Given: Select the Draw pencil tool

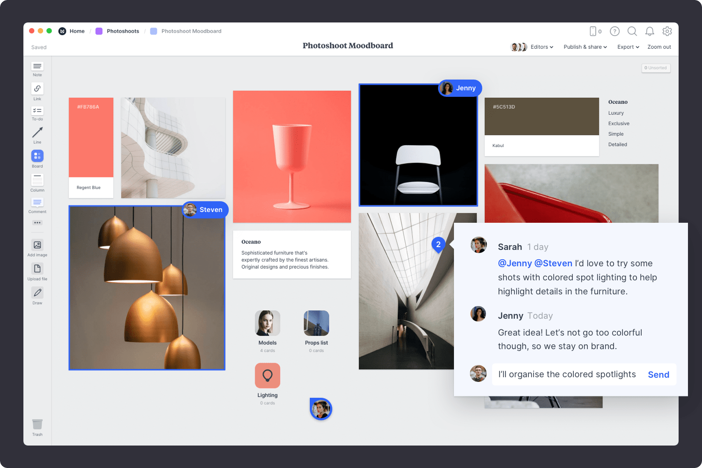Looking at the screenshot, I should click(x=37, y=293).
